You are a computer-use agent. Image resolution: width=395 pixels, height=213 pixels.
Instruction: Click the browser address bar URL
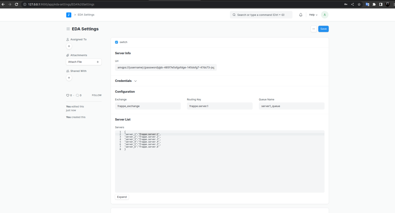click(61, 4)
